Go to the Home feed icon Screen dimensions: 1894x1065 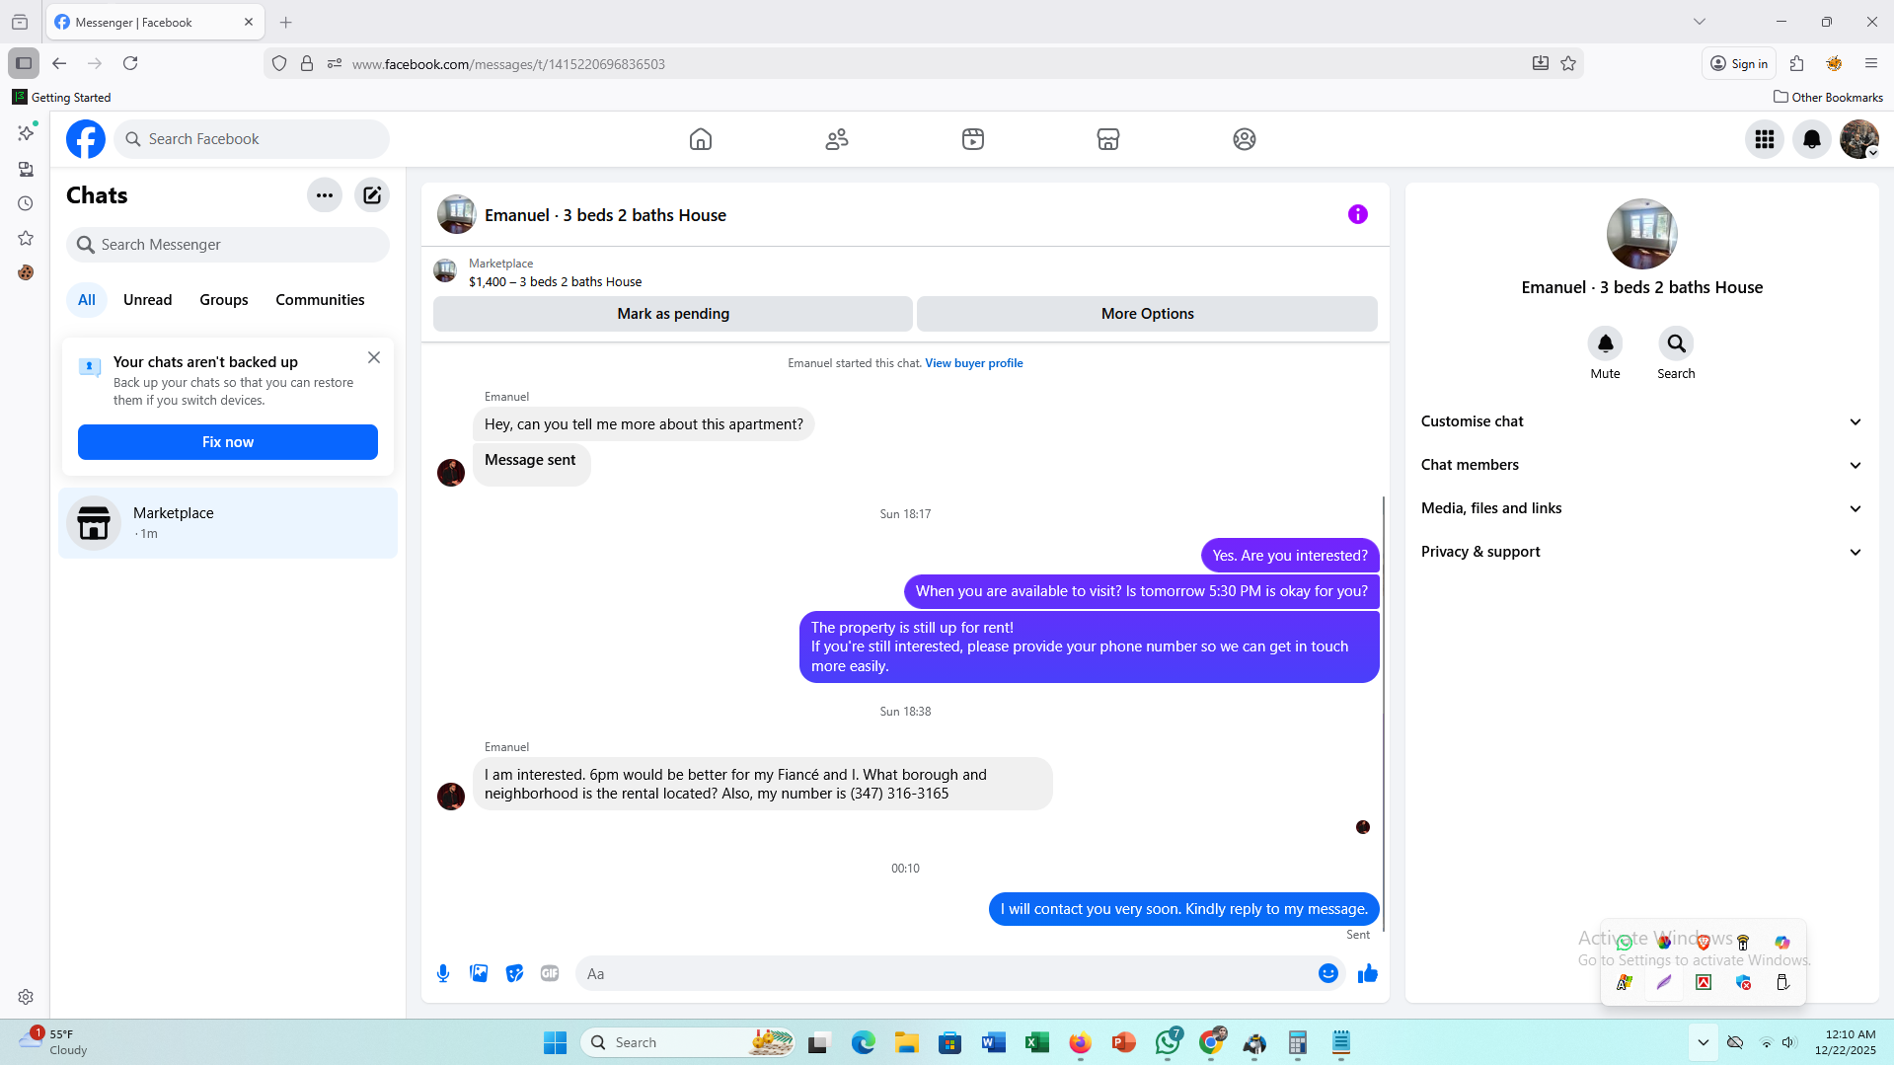[701, 139]
